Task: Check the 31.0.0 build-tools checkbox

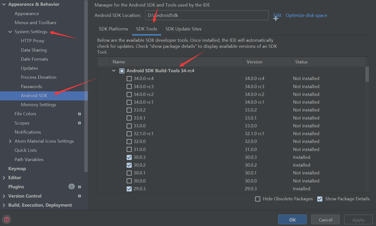Action: 129,149
